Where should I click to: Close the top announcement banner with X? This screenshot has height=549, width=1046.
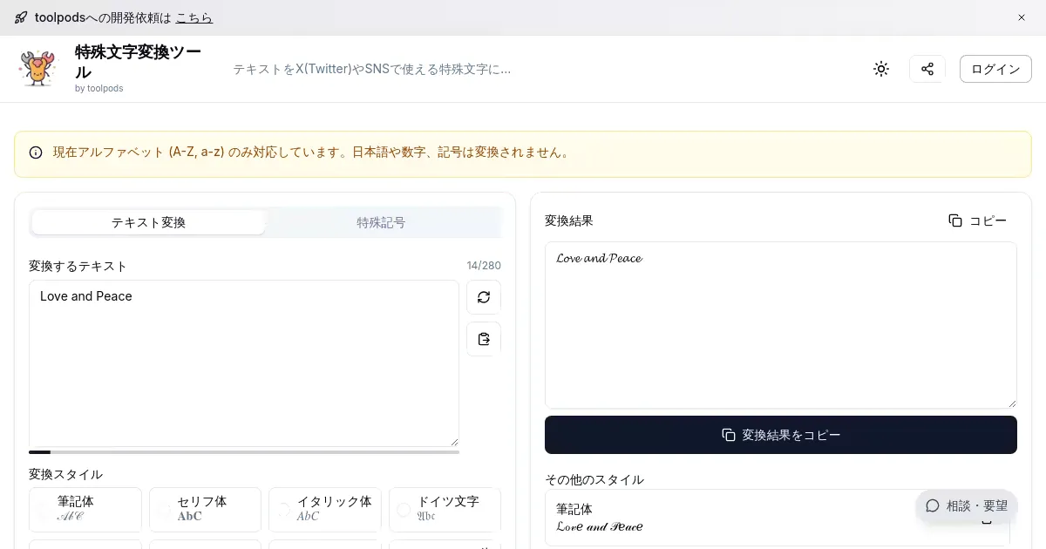coord(1022,17)
